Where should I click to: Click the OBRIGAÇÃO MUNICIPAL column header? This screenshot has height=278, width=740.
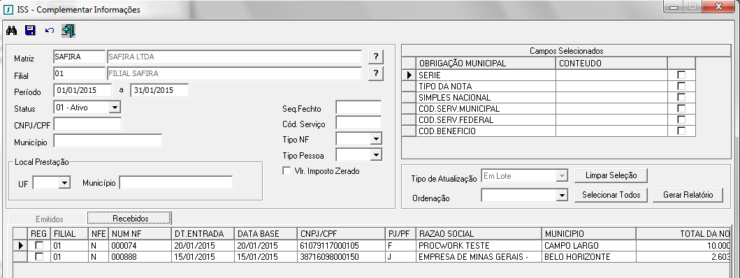(486, 63)
